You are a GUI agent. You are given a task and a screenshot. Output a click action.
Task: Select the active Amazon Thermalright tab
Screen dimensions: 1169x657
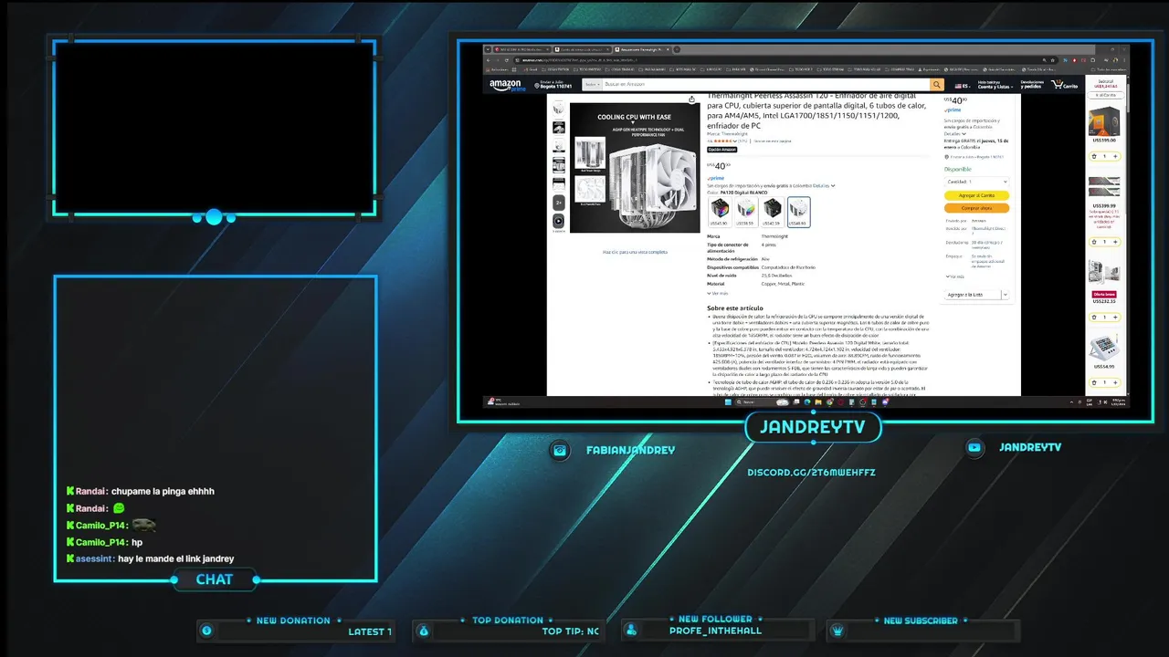(x=642, y=49)
